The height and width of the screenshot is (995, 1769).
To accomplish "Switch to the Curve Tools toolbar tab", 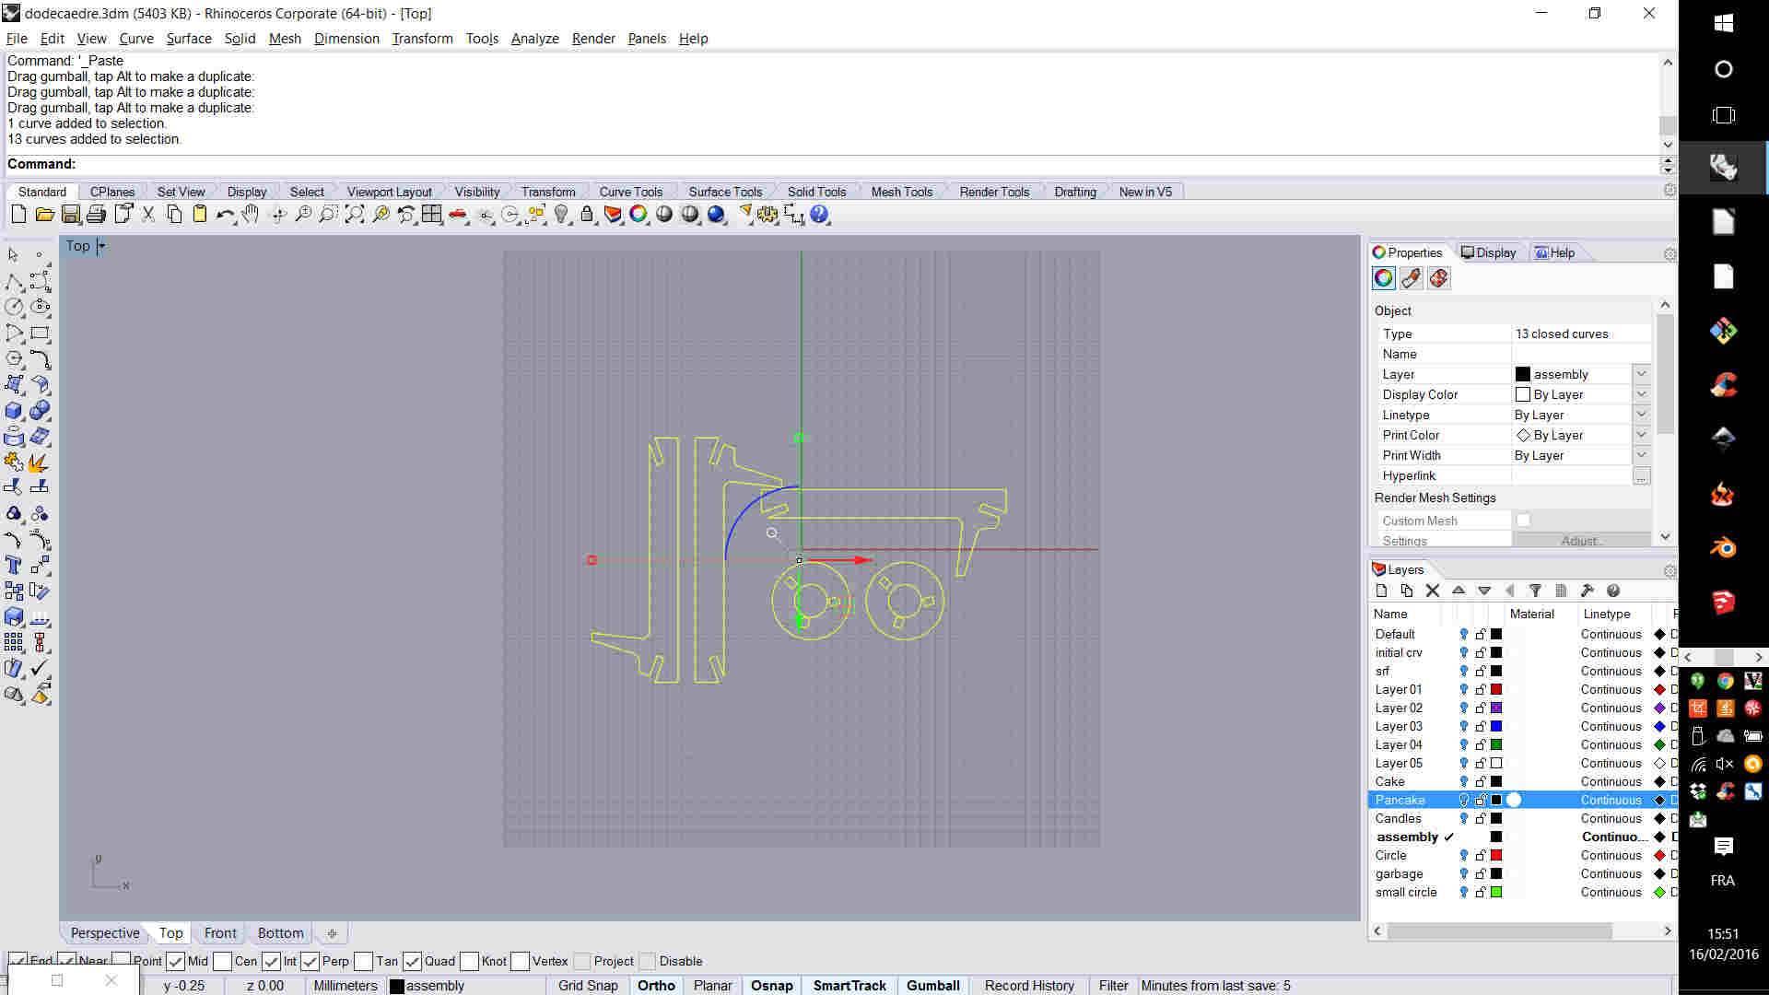I will click(630, 192).
